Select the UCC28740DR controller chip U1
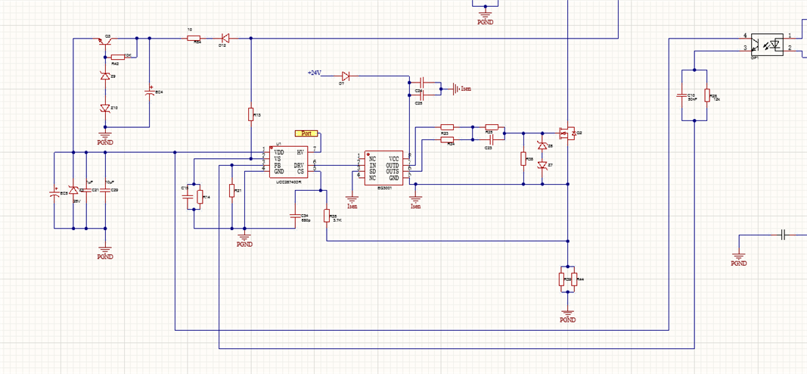The height and width of the screenshot is (374, 807). pos(289,162)
